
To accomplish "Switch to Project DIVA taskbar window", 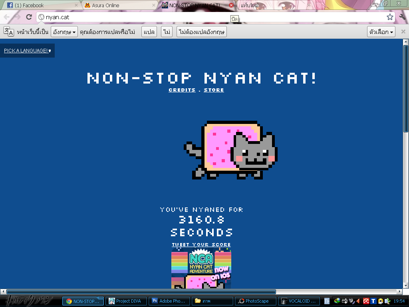I will click(x=126, y=301).
